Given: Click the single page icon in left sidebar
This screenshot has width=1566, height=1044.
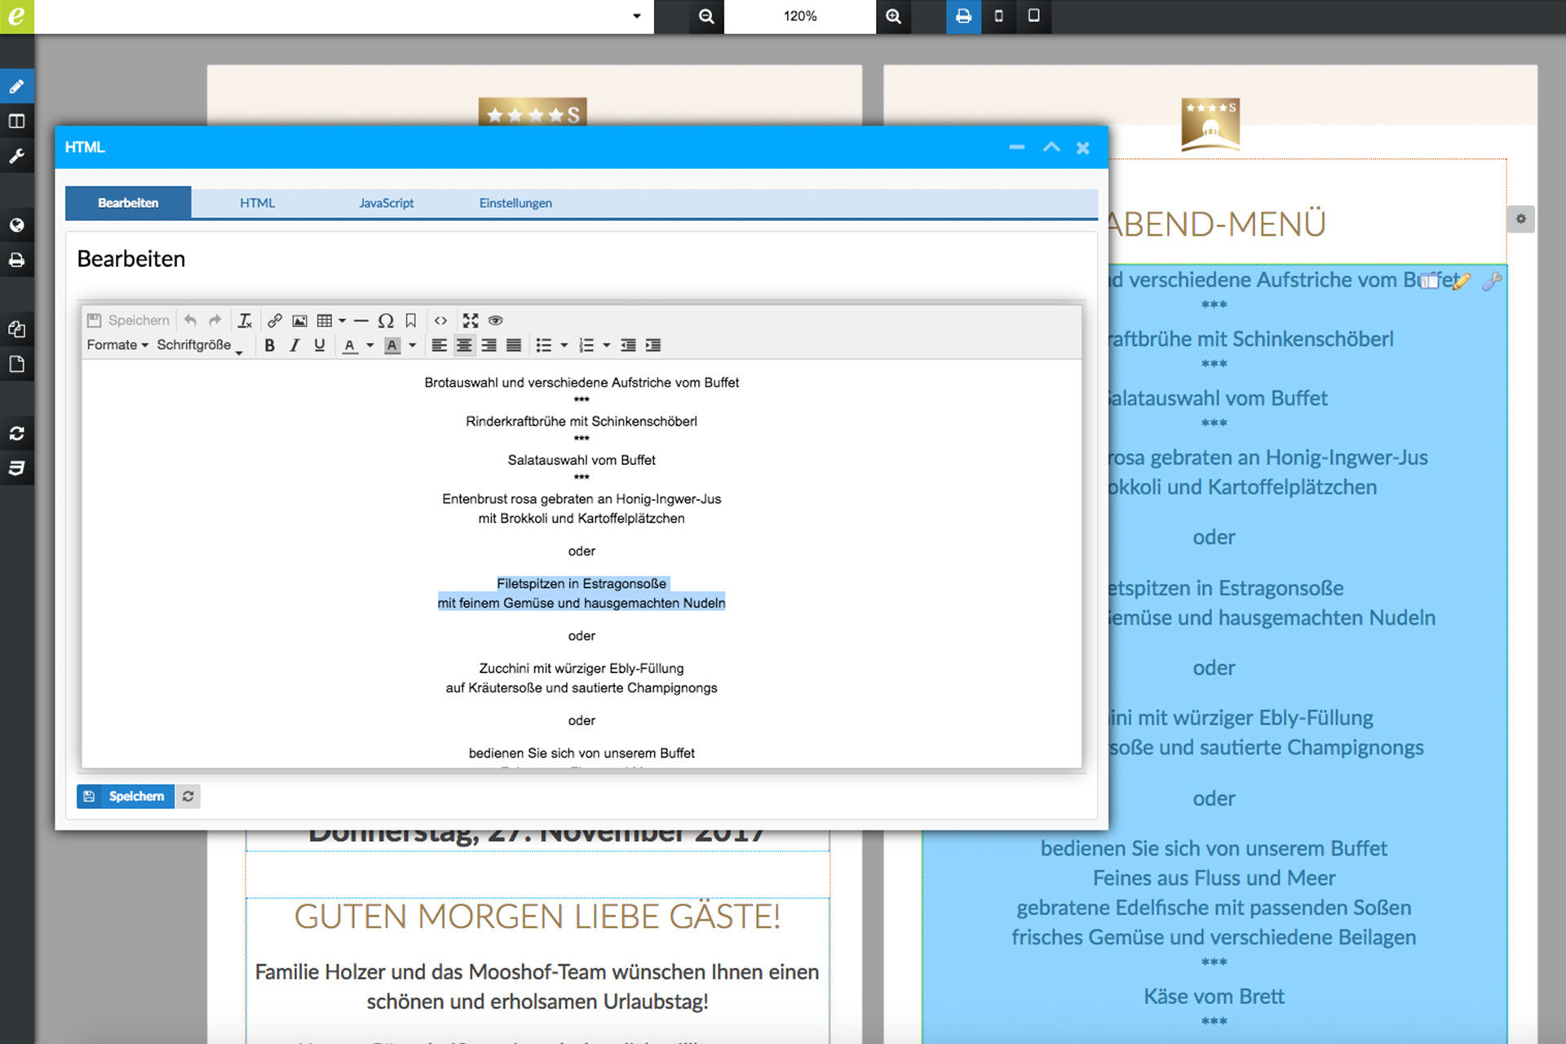Looking at the screenshot, I should click(16, 364).
